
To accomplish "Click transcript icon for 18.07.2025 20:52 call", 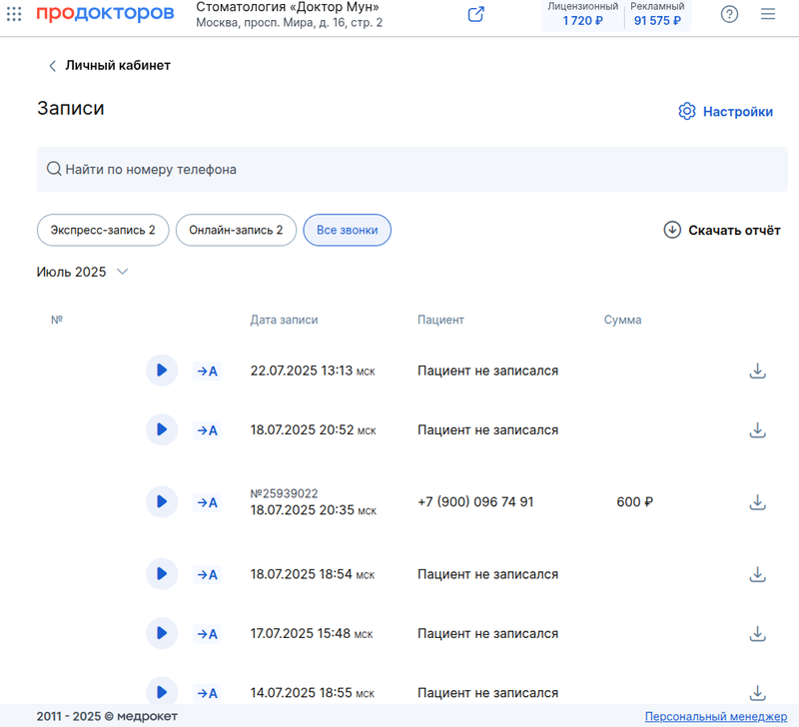I will coord(207,430).
